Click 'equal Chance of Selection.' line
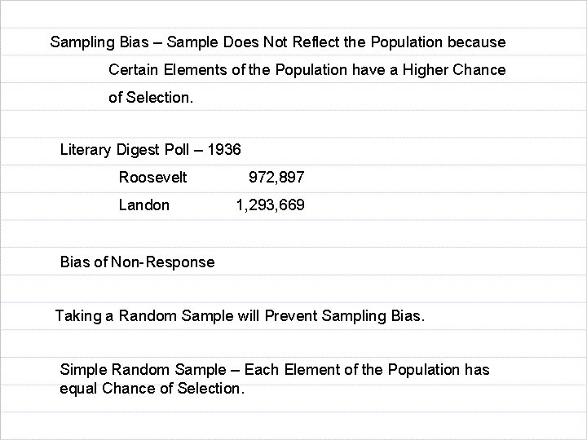Image resolution: width=587 pixels, height=440 pixels. click(x=152, y=389)
